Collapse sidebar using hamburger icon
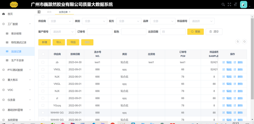This screenshot has height=124, width=254. (x=39, y=12)
